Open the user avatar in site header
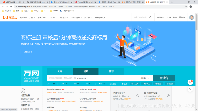This screenshot has width=198, height=111. click(191, 17)
